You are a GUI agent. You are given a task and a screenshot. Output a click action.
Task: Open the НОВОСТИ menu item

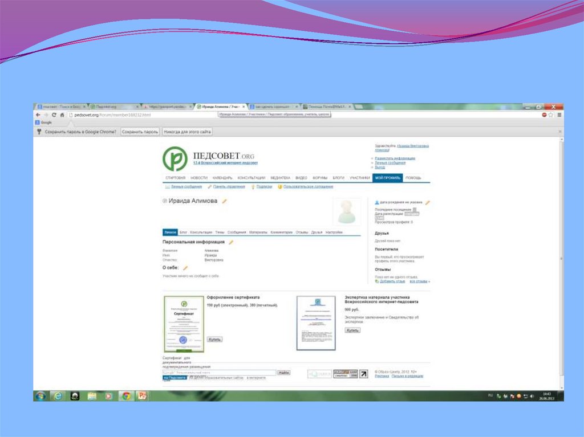[199, 178]
